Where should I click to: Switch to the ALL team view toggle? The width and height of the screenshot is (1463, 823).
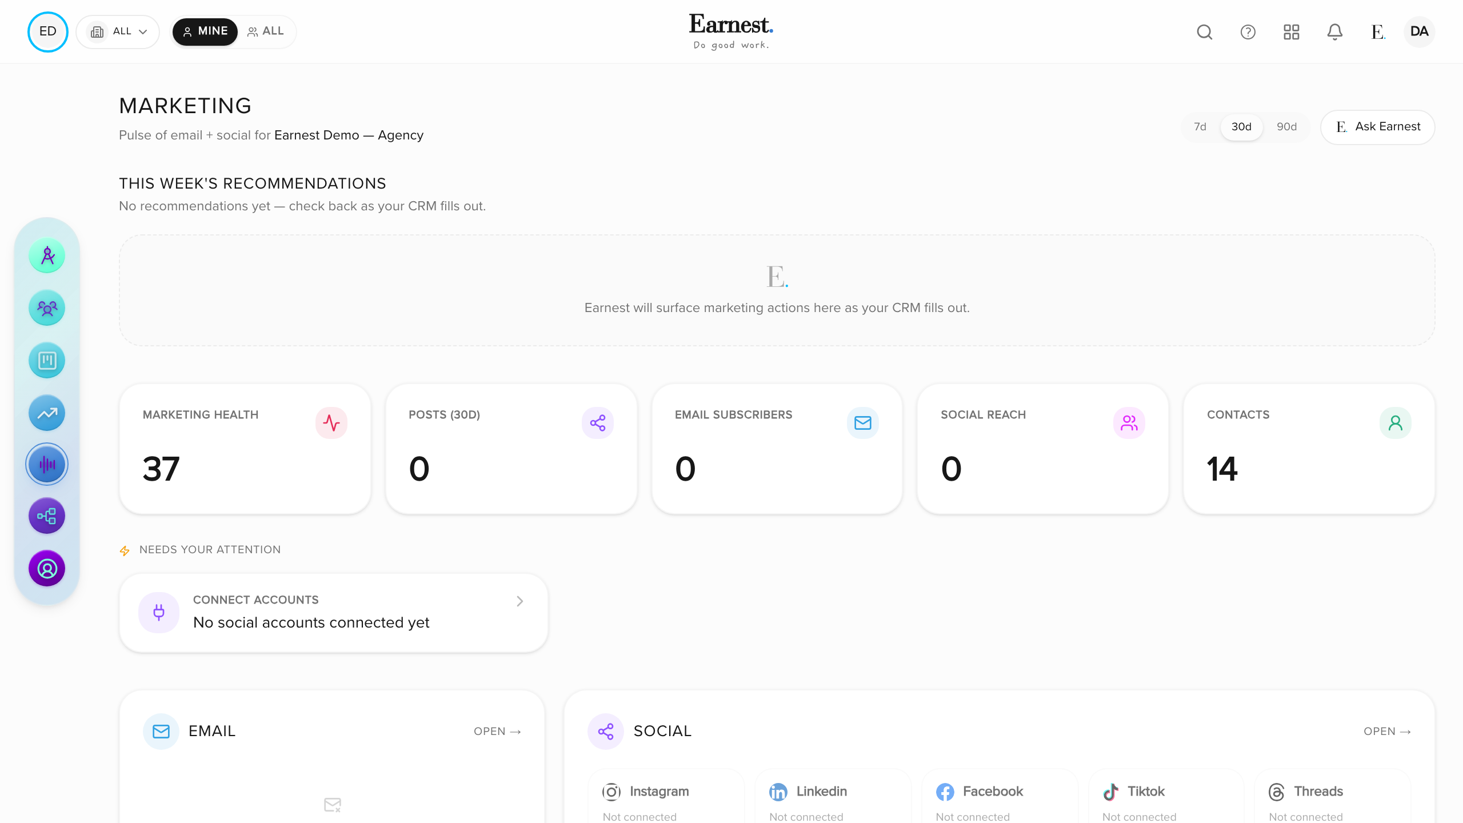pyautogui.click(x=266, y=31)
